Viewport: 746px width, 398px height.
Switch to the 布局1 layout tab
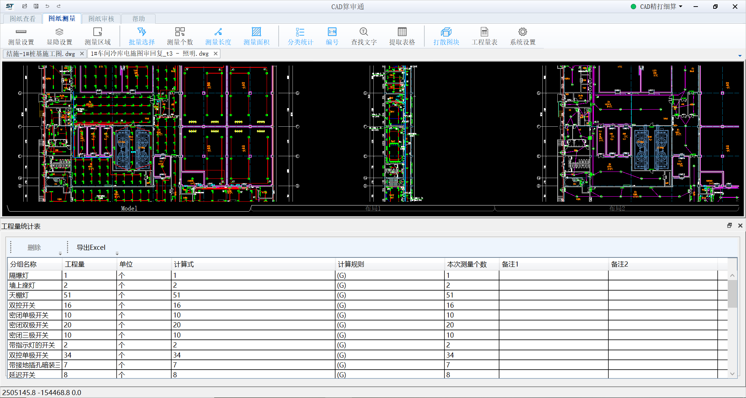pos(373,208)
